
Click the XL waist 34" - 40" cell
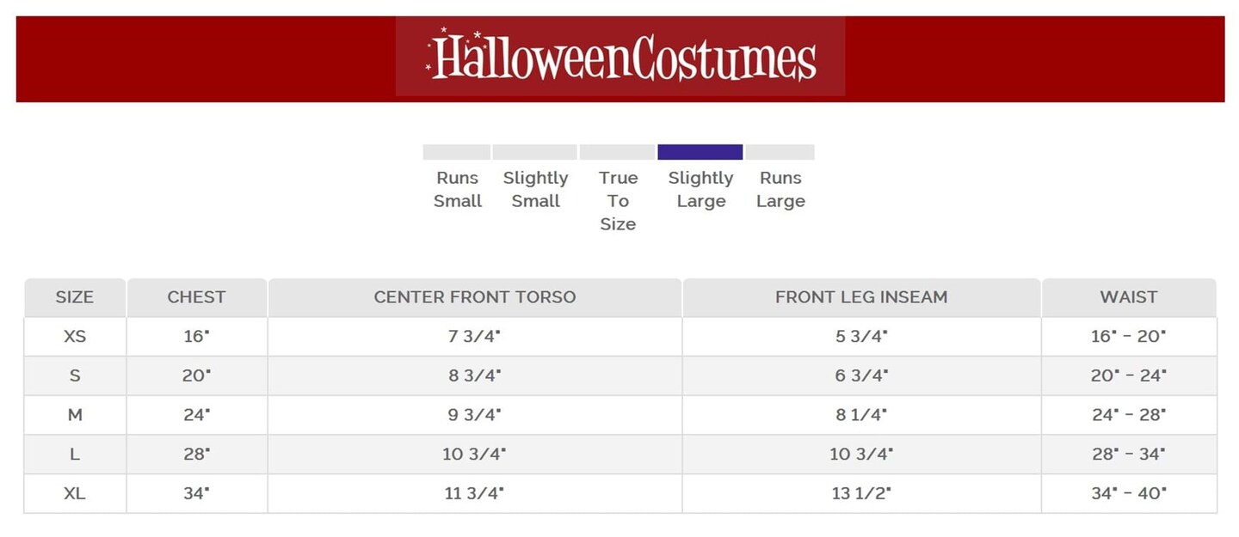1128,494
